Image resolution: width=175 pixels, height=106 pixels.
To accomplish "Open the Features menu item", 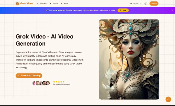I will click(x=42, y=3).
